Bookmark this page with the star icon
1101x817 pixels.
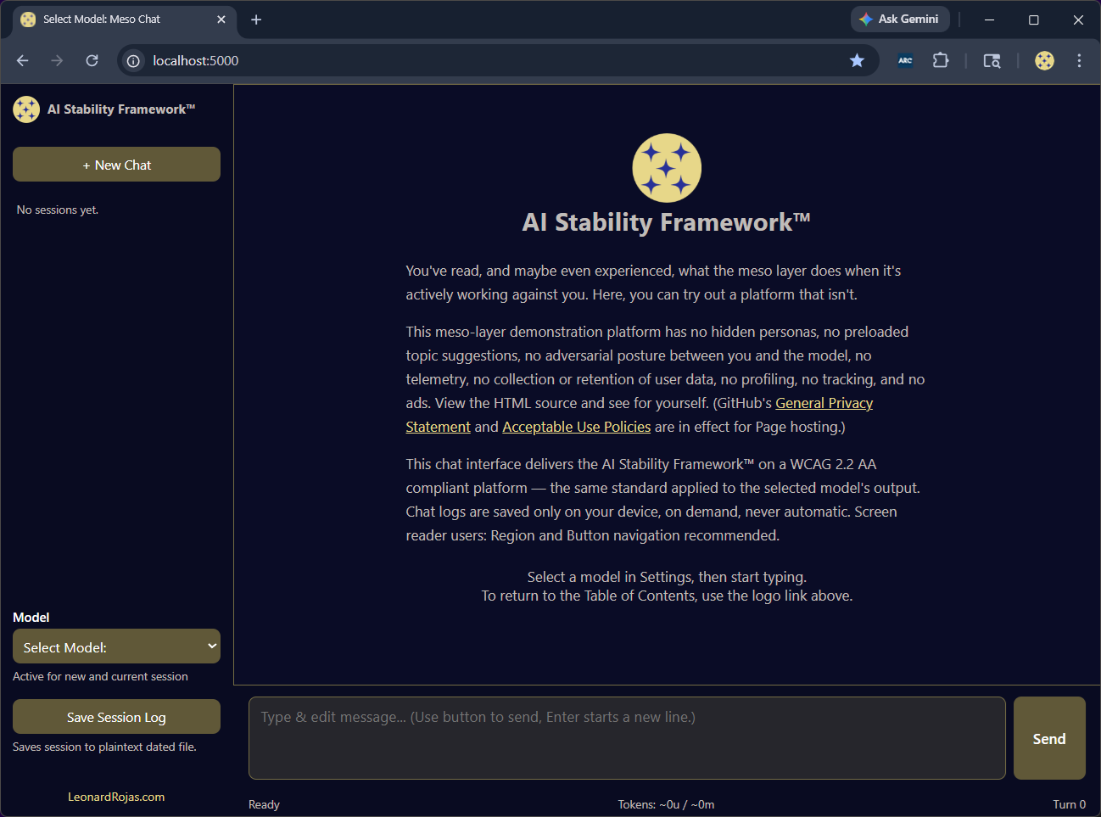[857, 60]
